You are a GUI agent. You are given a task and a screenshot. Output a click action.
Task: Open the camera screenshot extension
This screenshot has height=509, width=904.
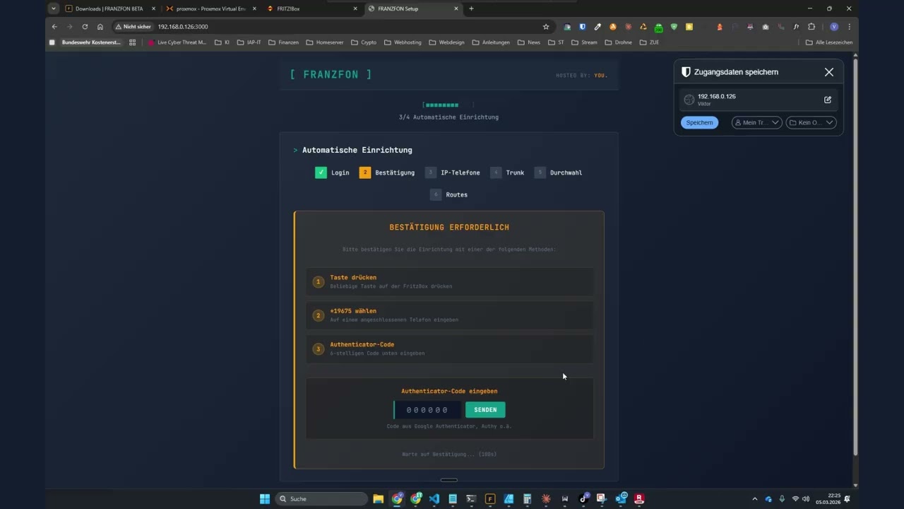tap(766, 27)
